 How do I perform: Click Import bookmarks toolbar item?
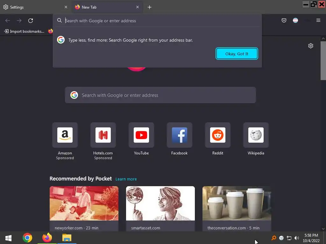pyautogui.click(x=24, y=31)
